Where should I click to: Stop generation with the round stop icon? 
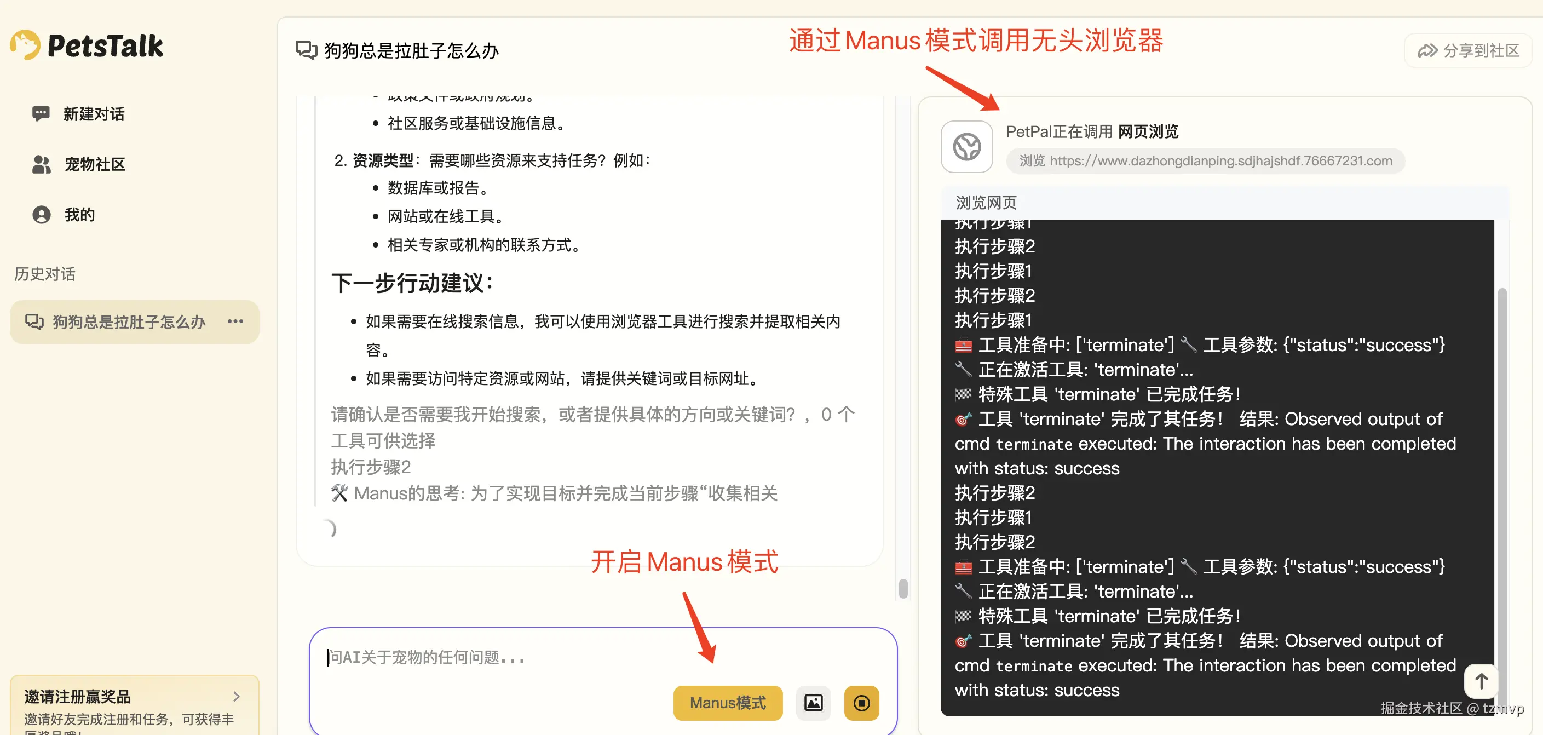click(x=861, y=703)
